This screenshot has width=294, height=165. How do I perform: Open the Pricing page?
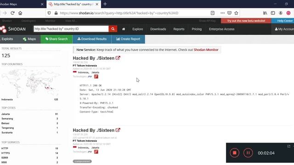point(197,29)
